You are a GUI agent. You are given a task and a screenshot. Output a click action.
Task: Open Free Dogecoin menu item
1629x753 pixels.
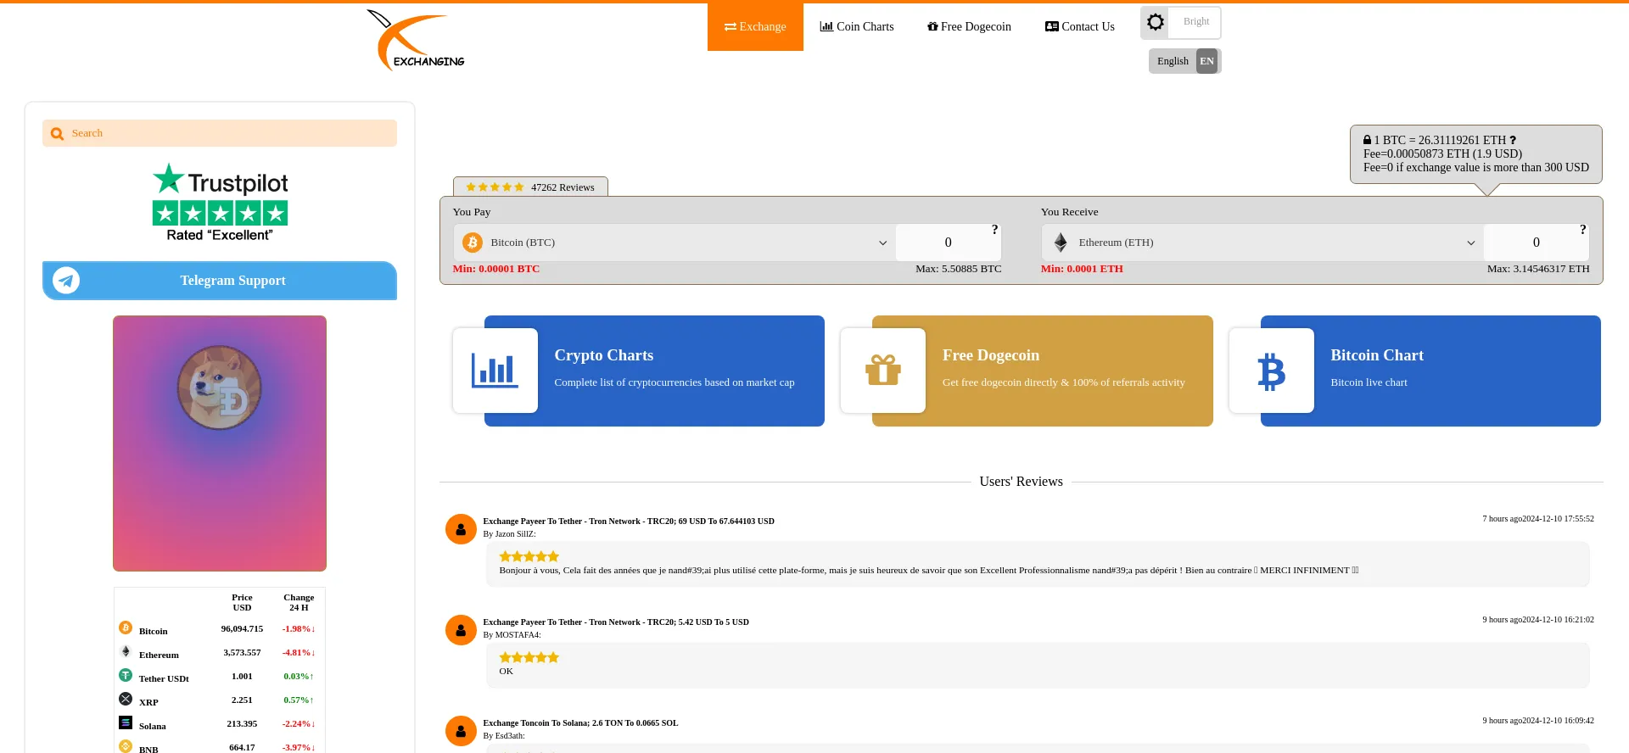click(x=969, y=27)
